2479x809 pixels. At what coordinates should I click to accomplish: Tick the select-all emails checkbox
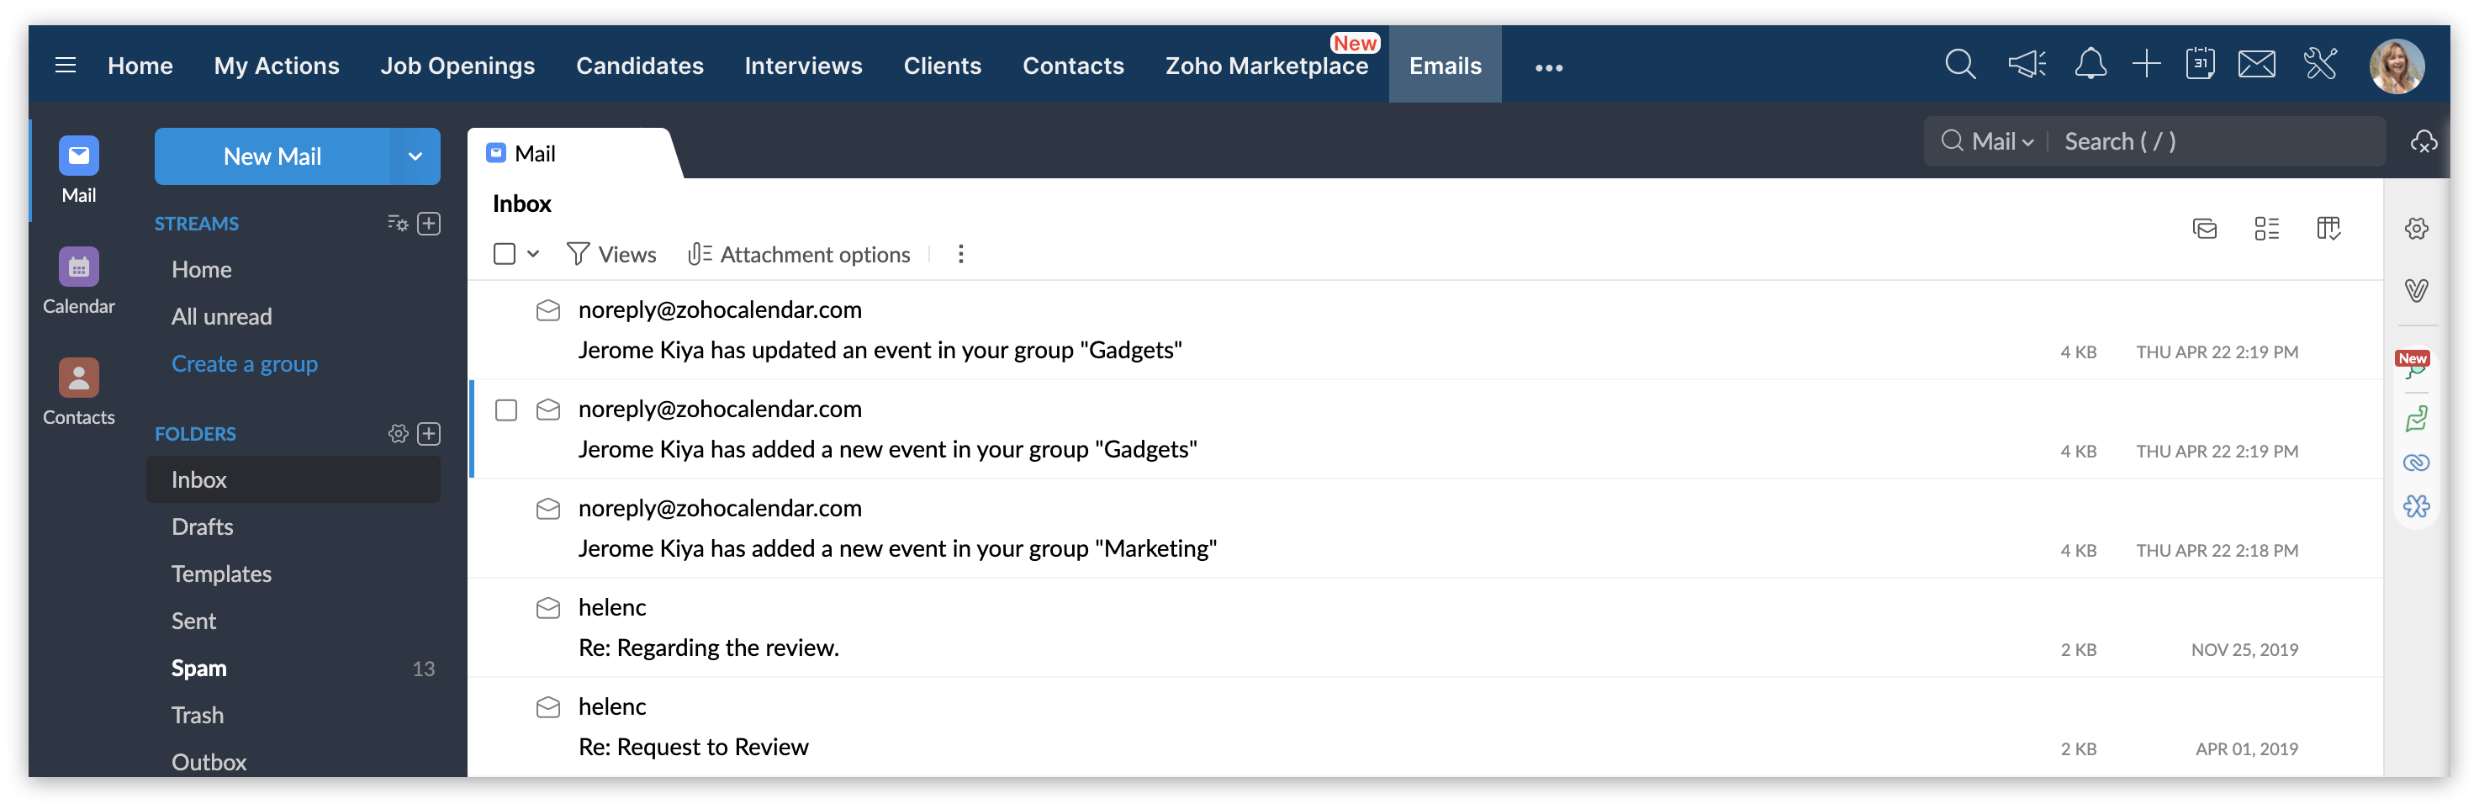click(x=505, y=254)
